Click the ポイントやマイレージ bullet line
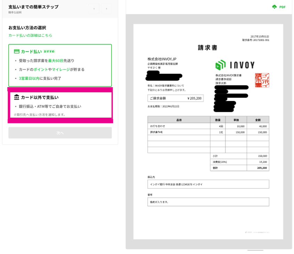 (51, 69)
